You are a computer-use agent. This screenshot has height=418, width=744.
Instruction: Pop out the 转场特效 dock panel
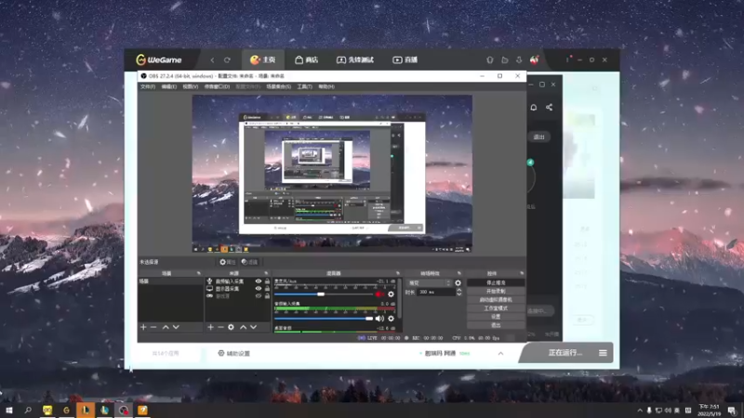[x=459, y=273]
